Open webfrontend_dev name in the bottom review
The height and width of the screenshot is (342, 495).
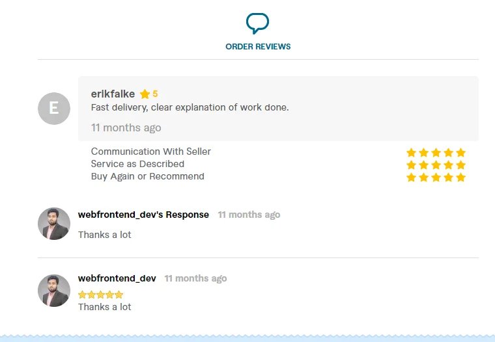coord(117,278)
